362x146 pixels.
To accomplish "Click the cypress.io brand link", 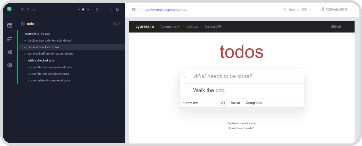I will (x=145, y=26).
